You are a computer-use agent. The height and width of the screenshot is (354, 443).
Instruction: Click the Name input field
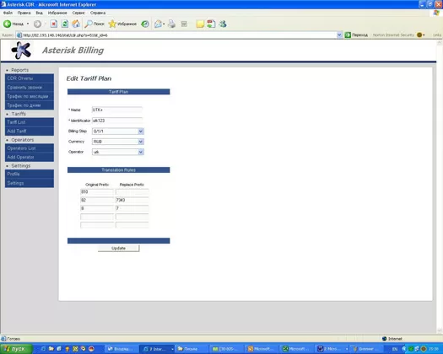117,110
